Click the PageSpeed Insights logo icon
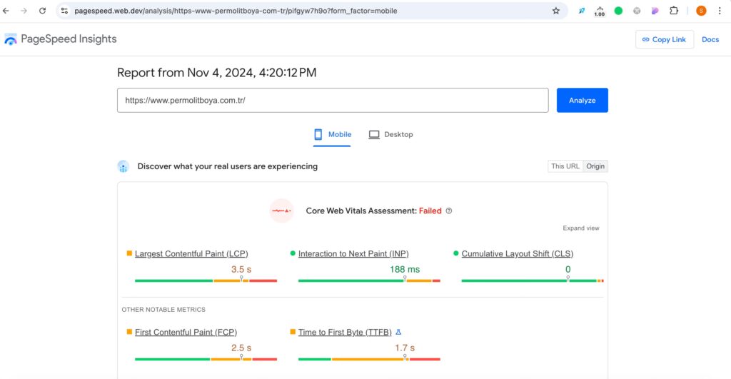Image resolution: width=731 pixels, height=379 pixels. 11,40
